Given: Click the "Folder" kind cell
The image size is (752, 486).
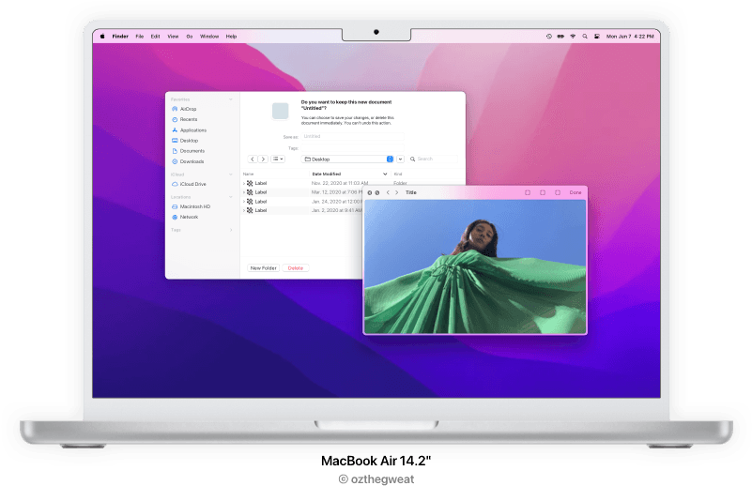Looking at the screenshot, I should point(401,183).
